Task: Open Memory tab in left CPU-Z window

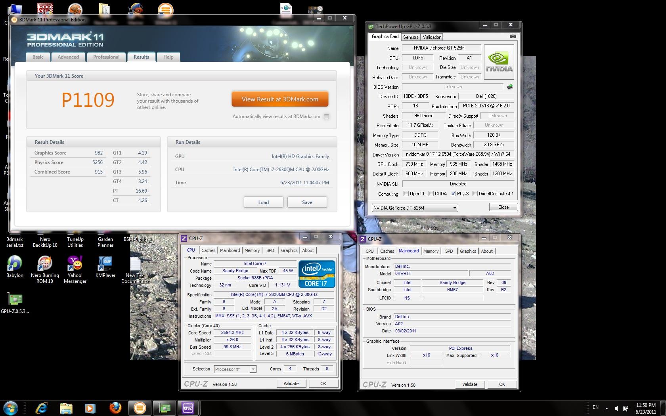Action: click(252, 250)
